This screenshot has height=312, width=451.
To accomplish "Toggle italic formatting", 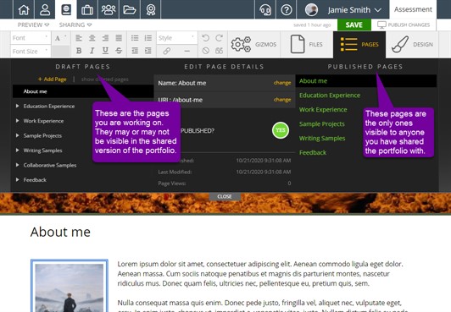I will [92, 51].
